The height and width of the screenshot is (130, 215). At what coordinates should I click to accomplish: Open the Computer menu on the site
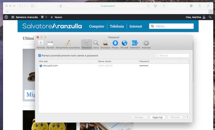[x=97, y=26]
